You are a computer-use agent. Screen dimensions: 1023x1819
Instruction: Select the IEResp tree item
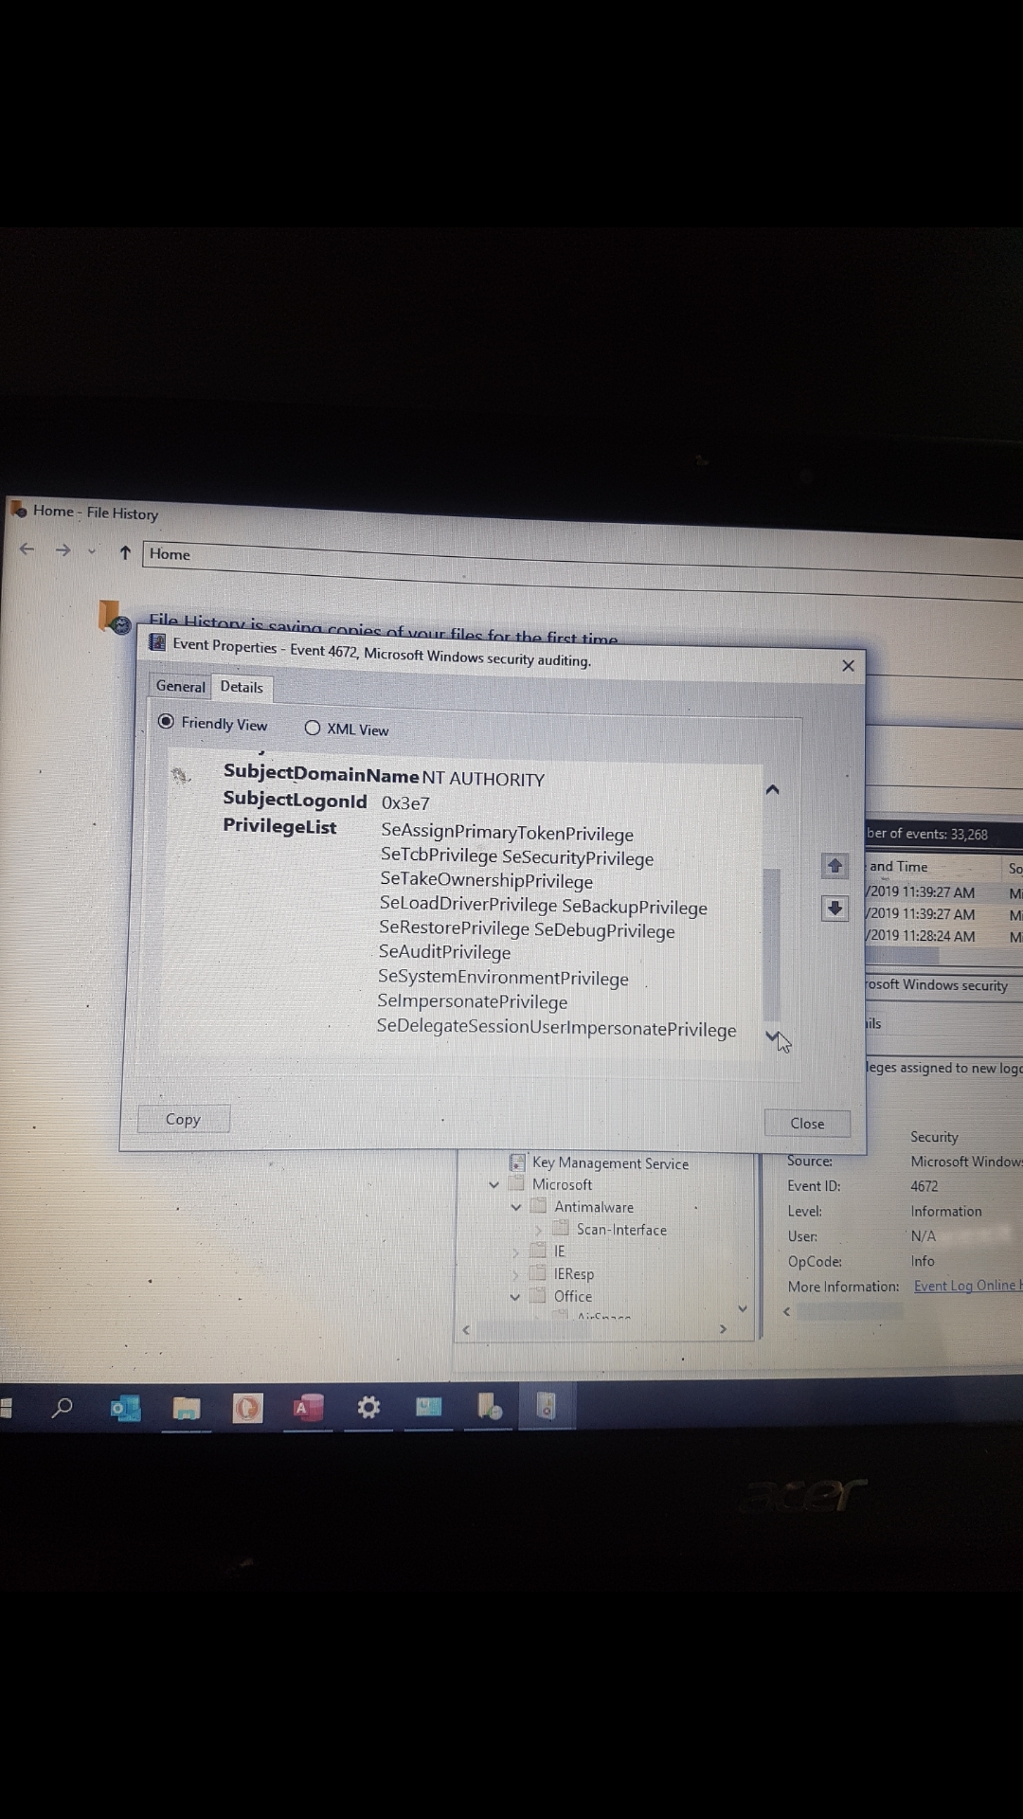pos(574,1274)
